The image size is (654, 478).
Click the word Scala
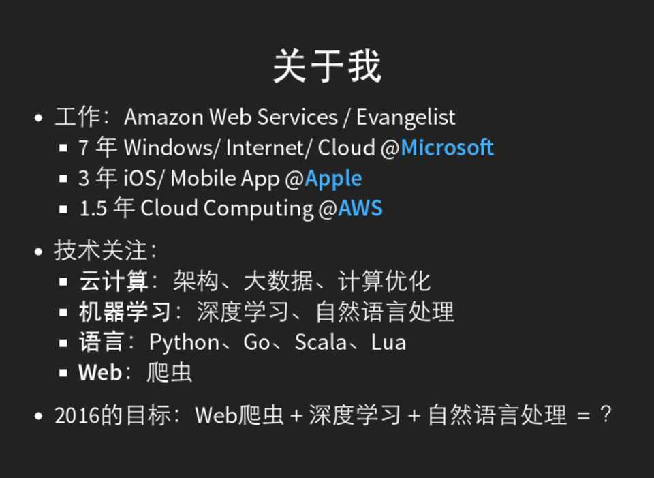(x=320, y=342)
